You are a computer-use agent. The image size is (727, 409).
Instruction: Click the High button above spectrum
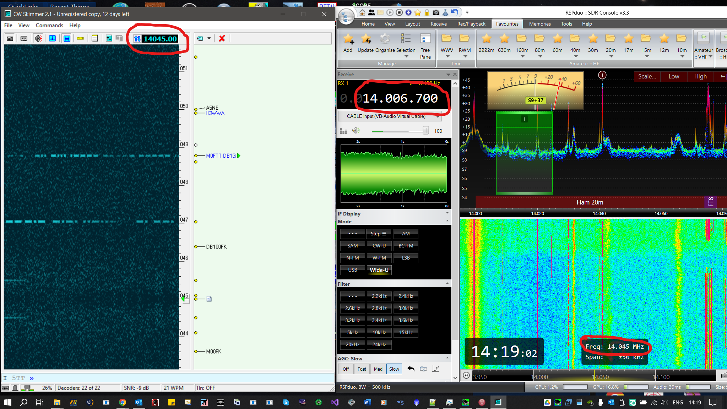click(x=700, y=76)
